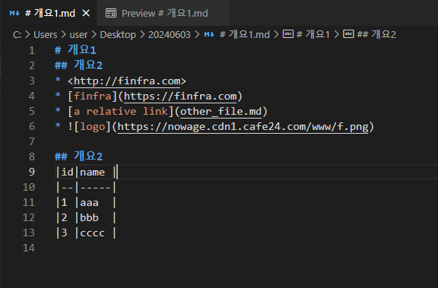Click the http://finfra.com link on line 3

click(x=127, y=81)
